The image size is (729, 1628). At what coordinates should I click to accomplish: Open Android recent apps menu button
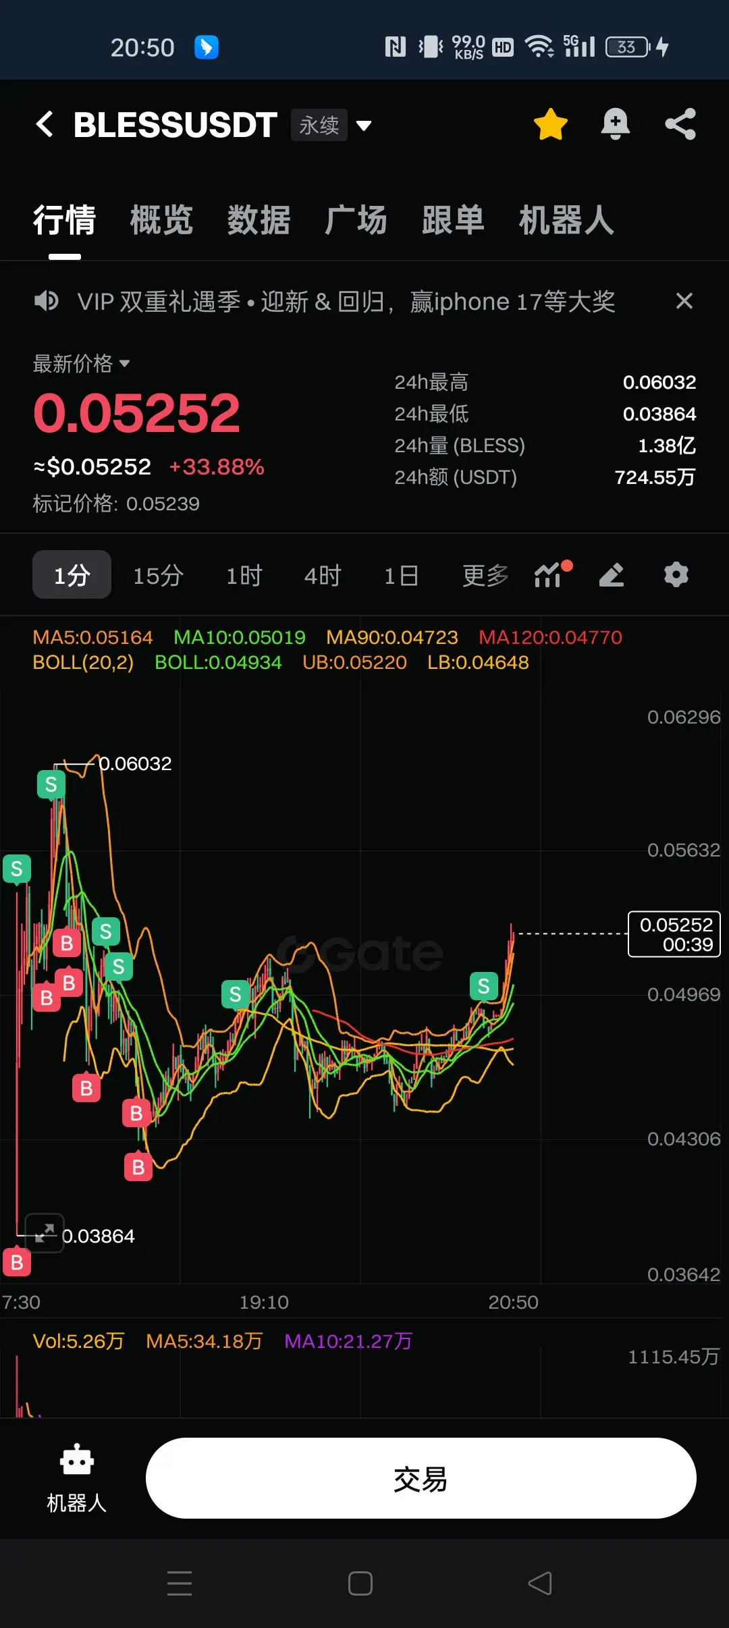pos(180,1583)
